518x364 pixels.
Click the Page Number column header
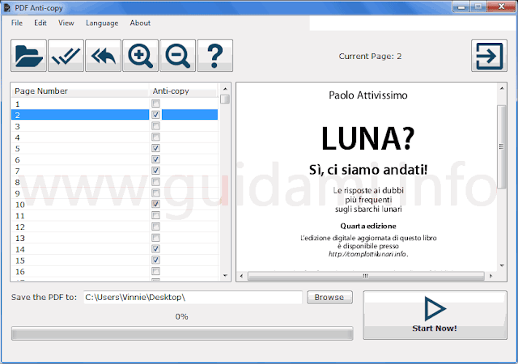[x=80, y=91]
